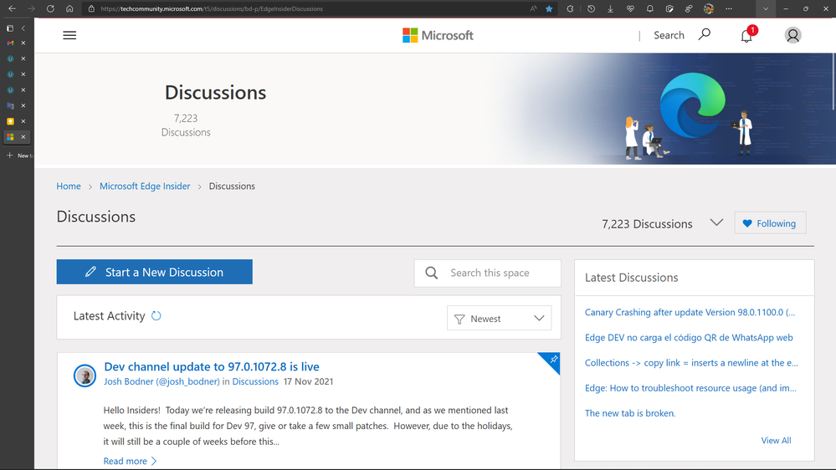Open Canary Crashing after update discussion
836x470 pixels.
pyautogui.click(x=690, y=312)
